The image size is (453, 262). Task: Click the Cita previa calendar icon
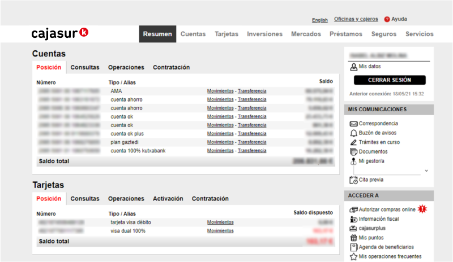pos(353,180)
